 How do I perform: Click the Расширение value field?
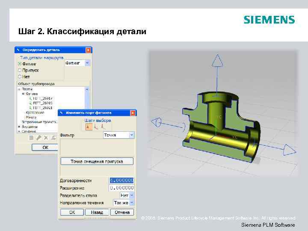pos(121,188)
